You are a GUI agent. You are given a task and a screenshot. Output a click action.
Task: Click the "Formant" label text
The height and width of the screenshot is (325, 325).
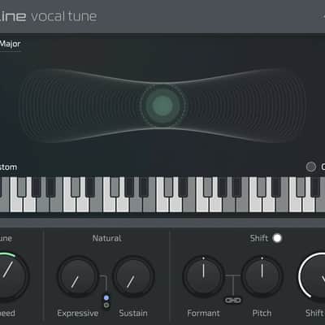203,314
